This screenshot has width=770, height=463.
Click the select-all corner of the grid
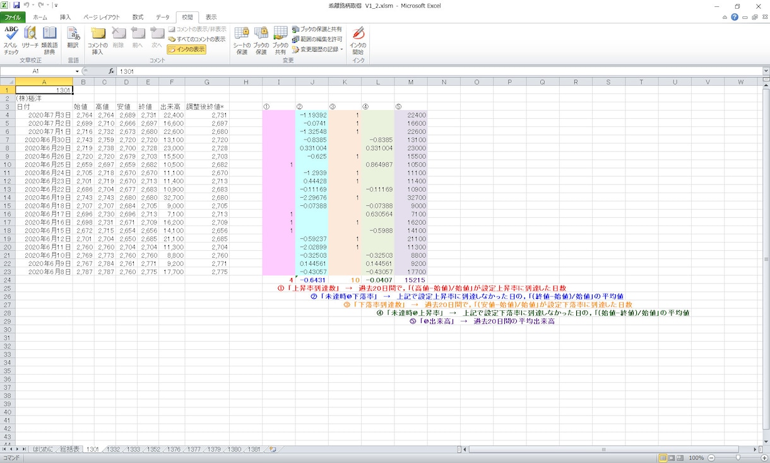tap(8, 81)
